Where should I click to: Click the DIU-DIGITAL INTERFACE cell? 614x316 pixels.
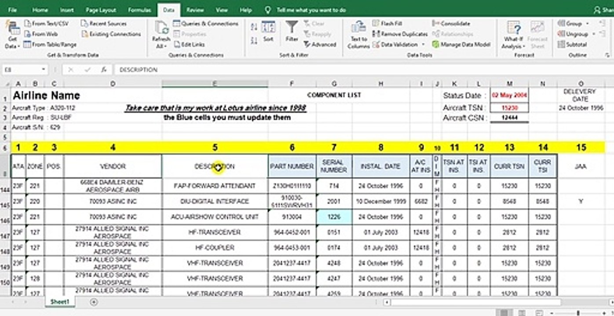click(215, 201)
